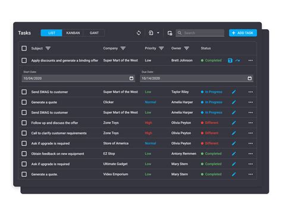Click the save icon on the Brett Johnson row
This screenshot has height=218, width=282.
click(230, 60)
